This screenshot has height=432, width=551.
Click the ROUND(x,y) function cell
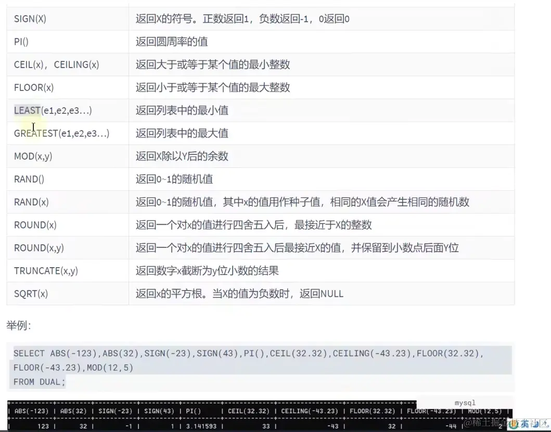point(68,247)
